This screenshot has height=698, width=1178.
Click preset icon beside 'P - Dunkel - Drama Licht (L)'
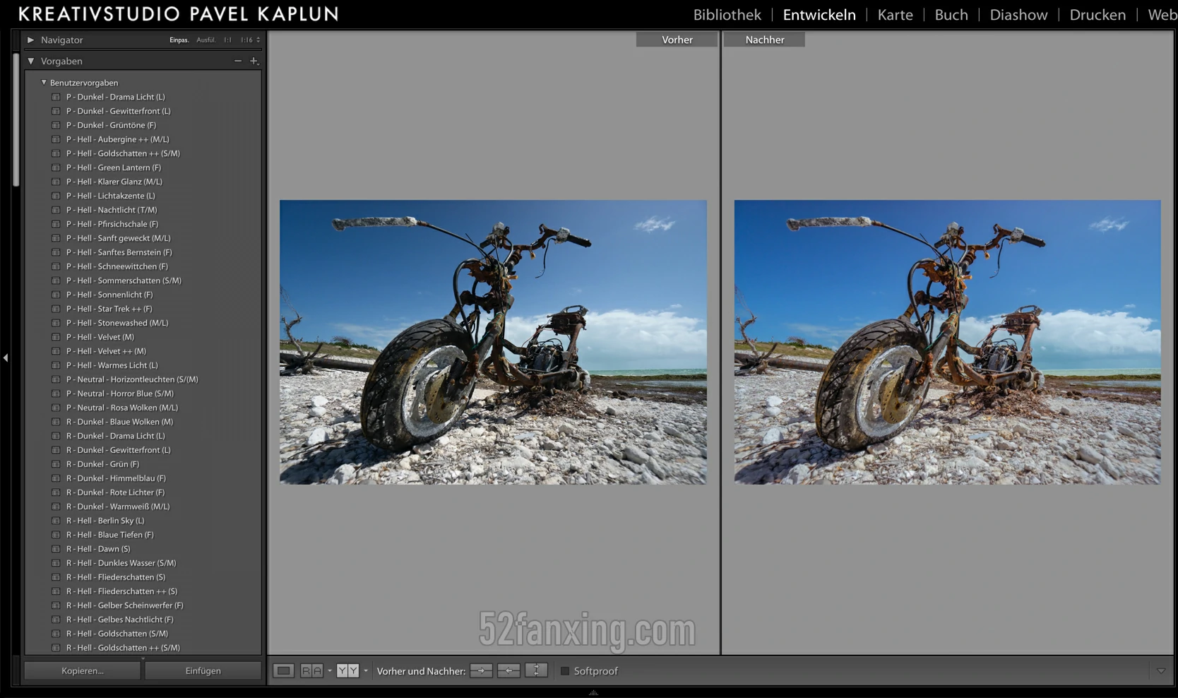56,97
